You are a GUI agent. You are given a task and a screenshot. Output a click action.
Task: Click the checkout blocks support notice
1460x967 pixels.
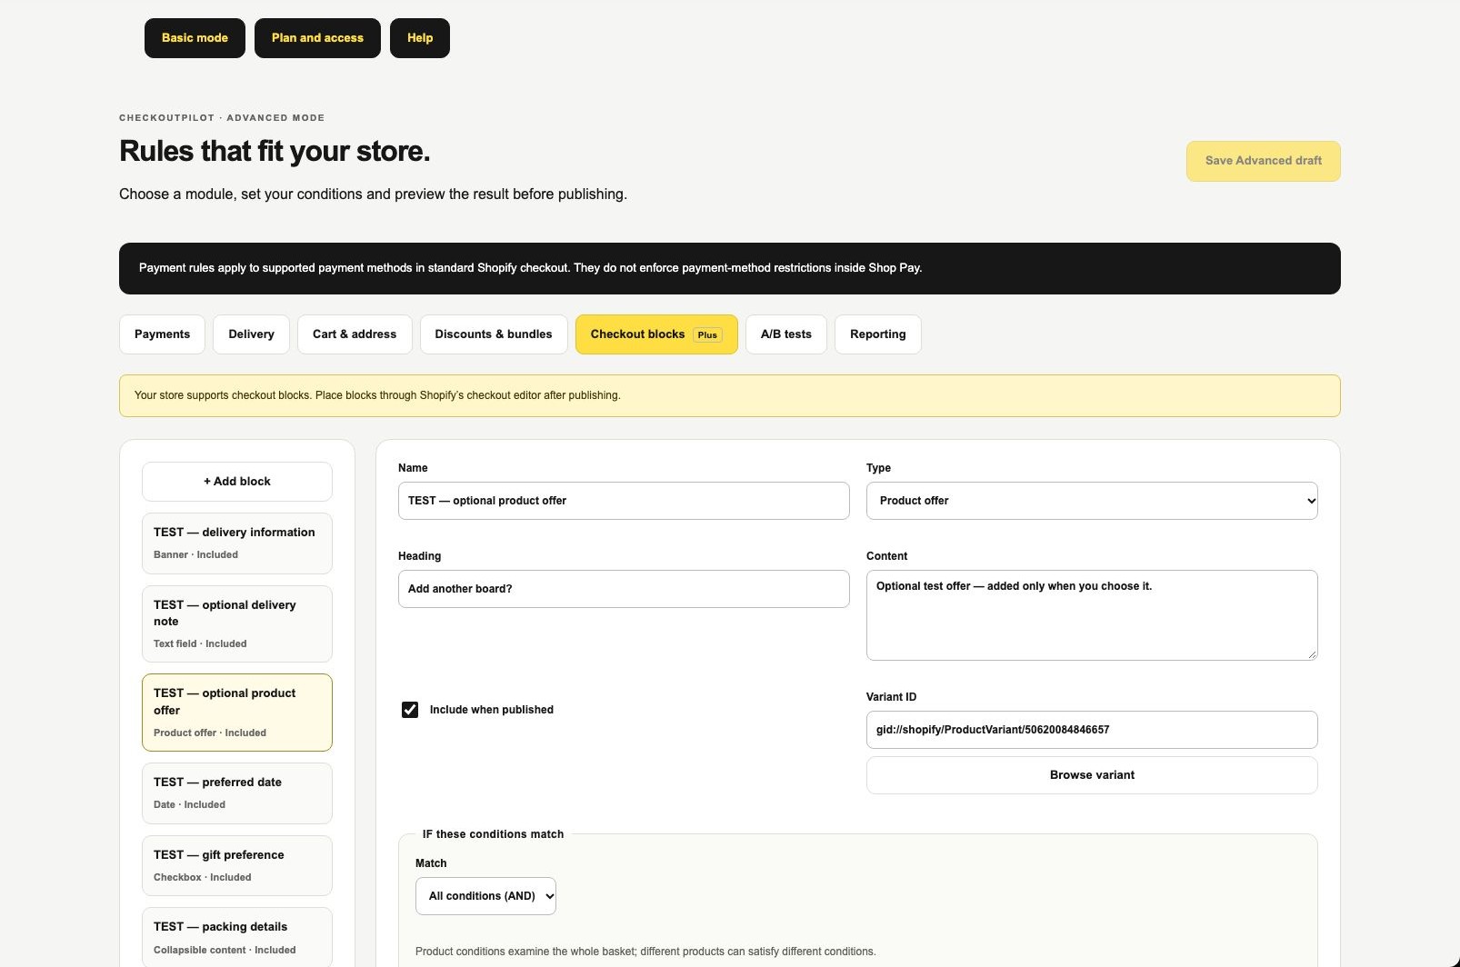click(730, 396)
